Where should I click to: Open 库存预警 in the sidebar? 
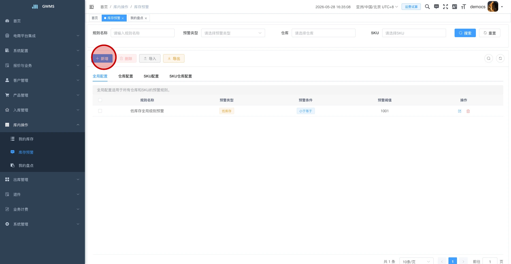(43, 152)
